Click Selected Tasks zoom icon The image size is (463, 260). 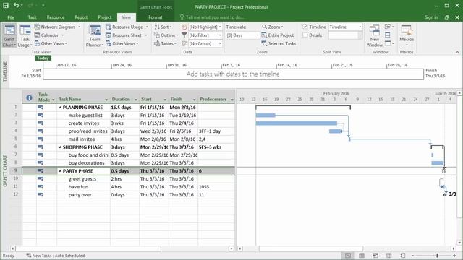tap(264, 43)
